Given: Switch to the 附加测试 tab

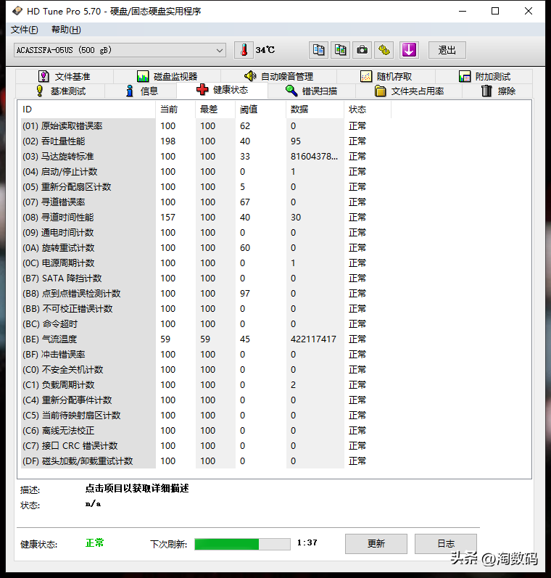Looking at the screenshot, I should (x=484, y=76).
